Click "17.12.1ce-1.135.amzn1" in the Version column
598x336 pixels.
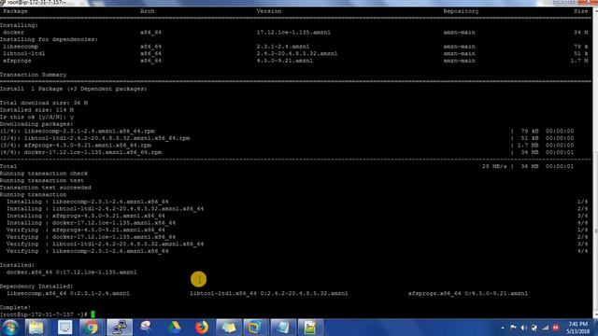coord(293,33)
